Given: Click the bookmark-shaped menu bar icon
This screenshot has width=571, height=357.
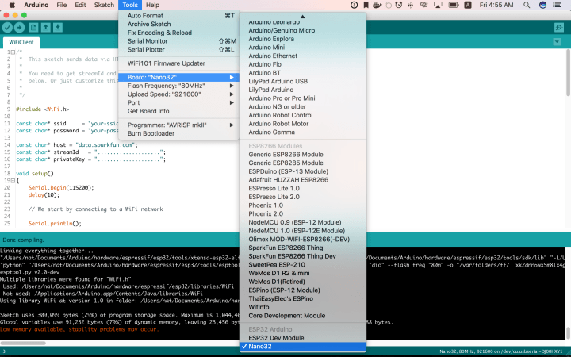Looking at the screenshot, I should [x=366, y=5].
